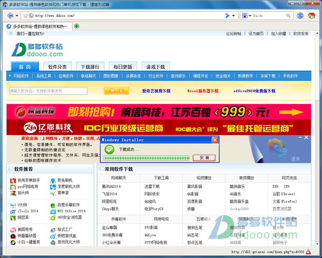Screen dimensions: 322x258
Task: Click the 安装 button in installer popup
Action: click(x=204, y=158)
